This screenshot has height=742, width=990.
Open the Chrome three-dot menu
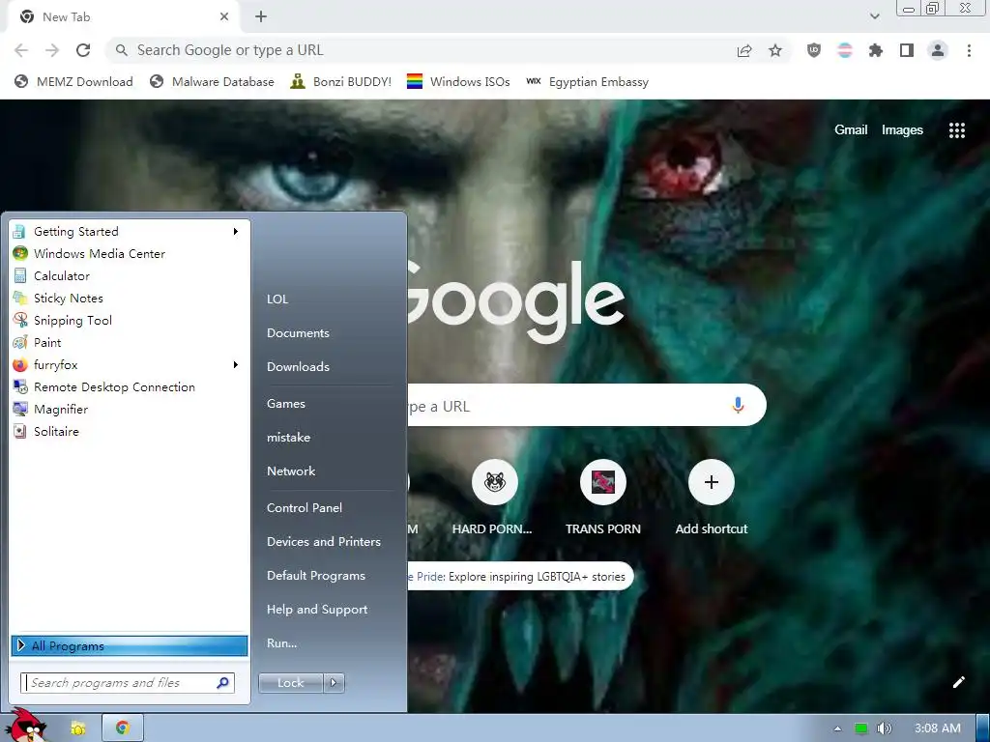tap(969, 50)
